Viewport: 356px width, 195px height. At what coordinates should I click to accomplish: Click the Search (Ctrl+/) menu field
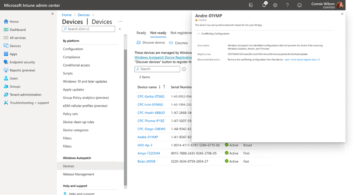(x=88, y=29)
